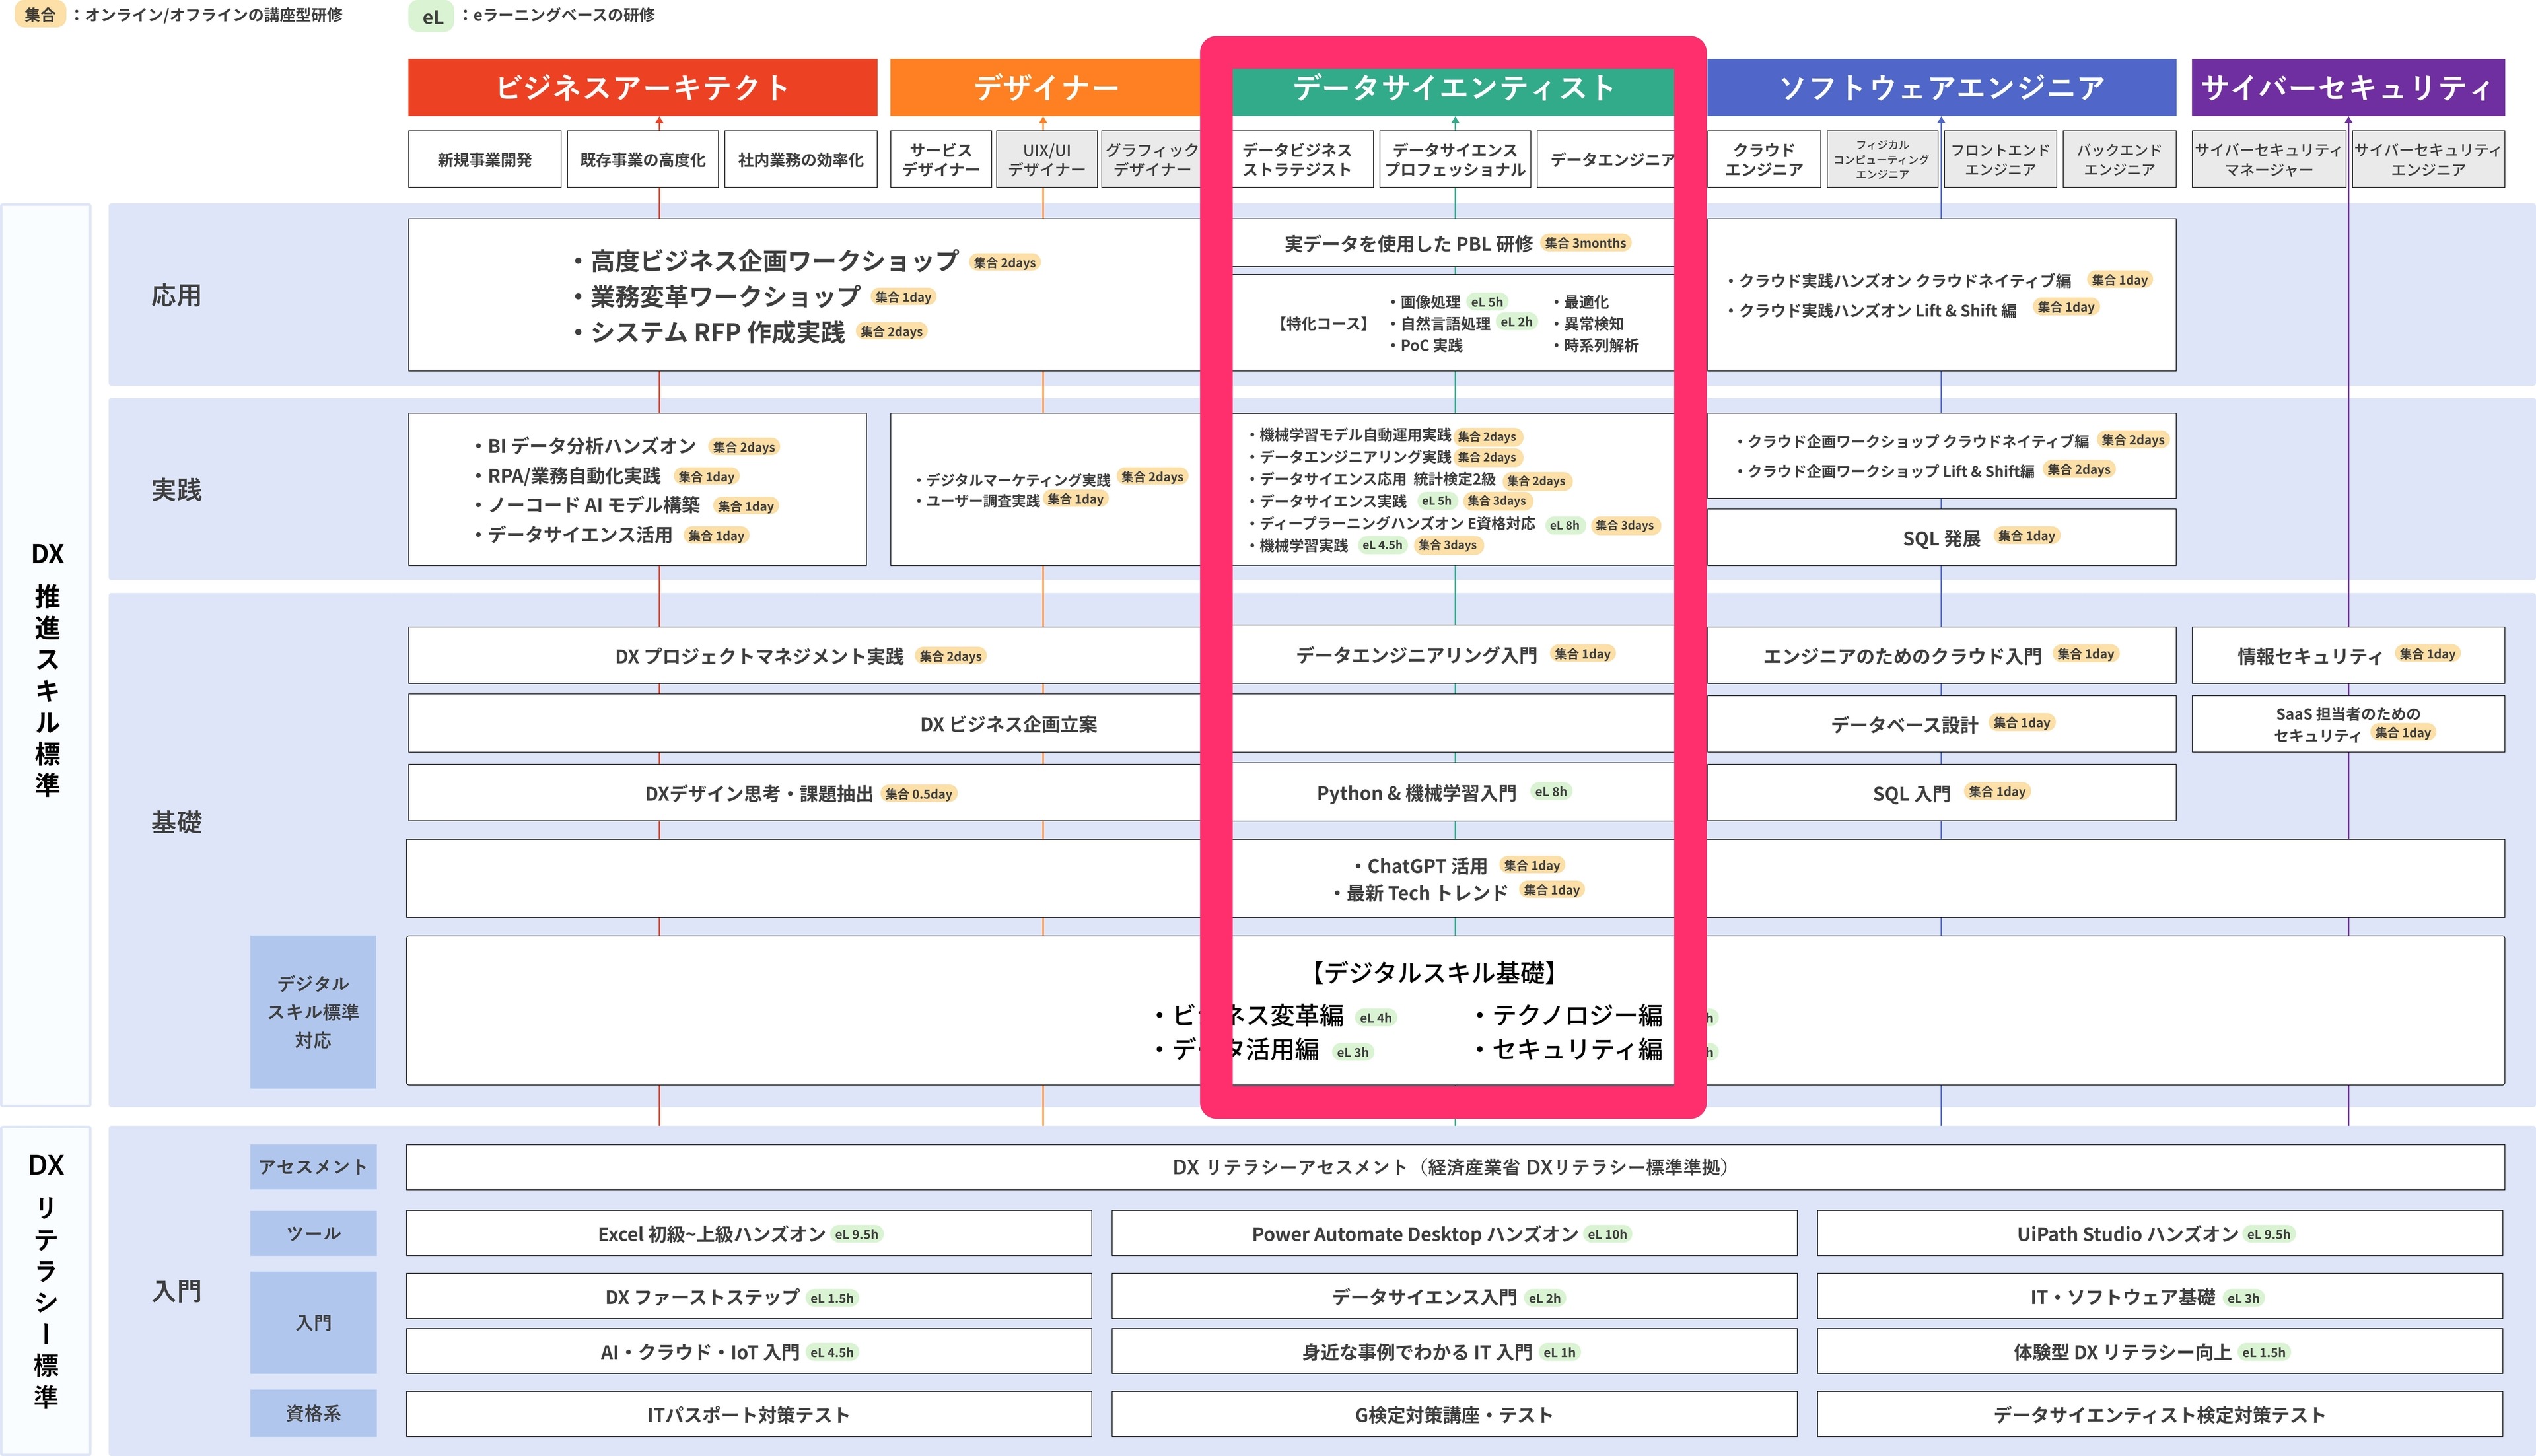
Task: Click the デジタルスキル標準対応 label
Action: tap(313, 1011)
